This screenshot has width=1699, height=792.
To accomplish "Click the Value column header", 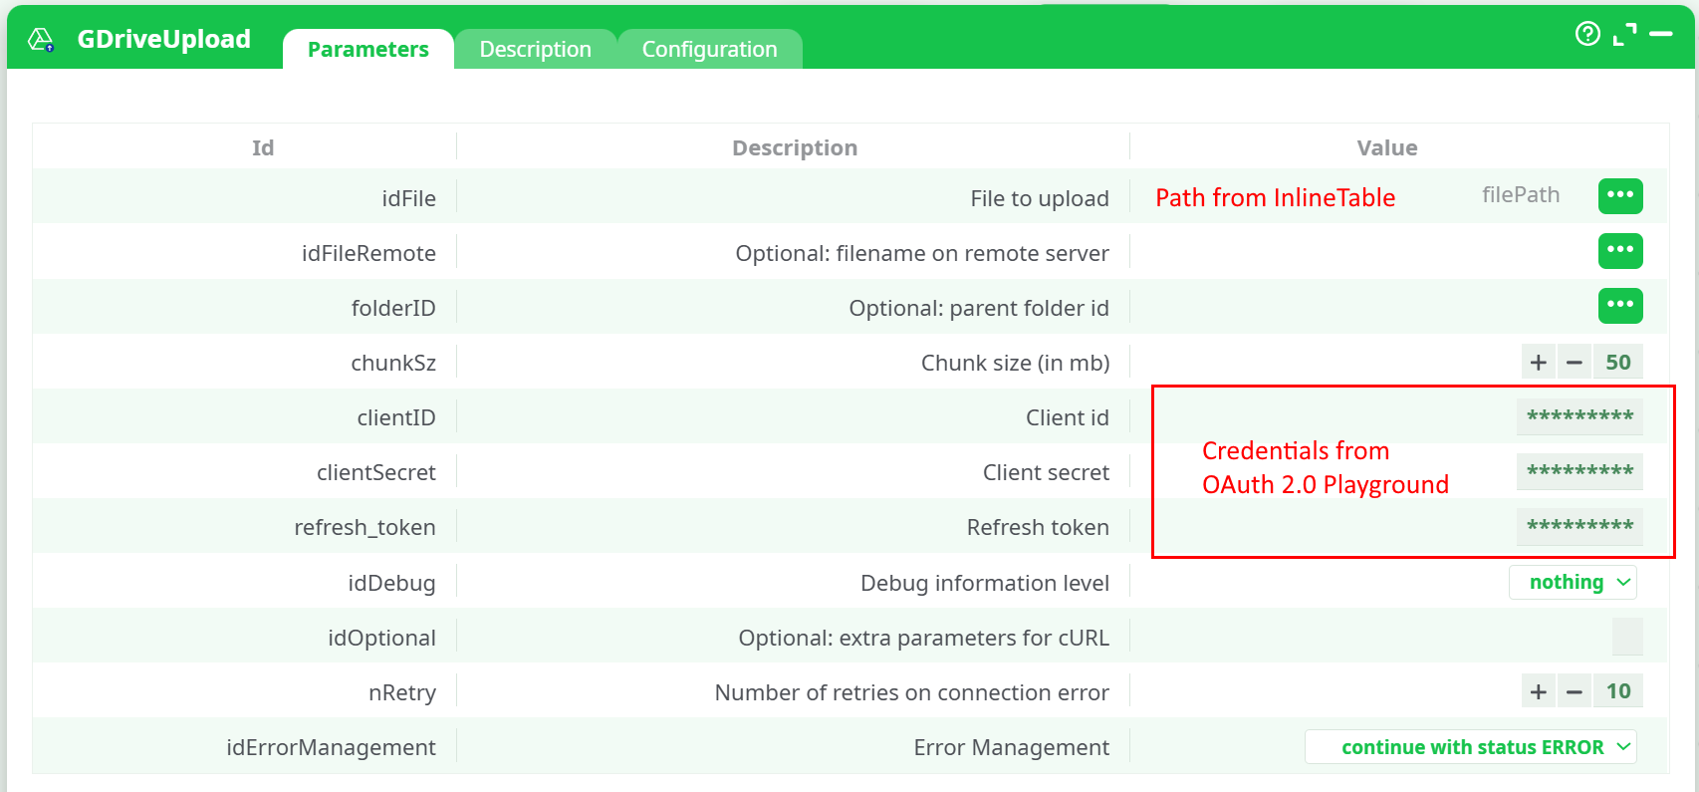I will pos(1387,148).
